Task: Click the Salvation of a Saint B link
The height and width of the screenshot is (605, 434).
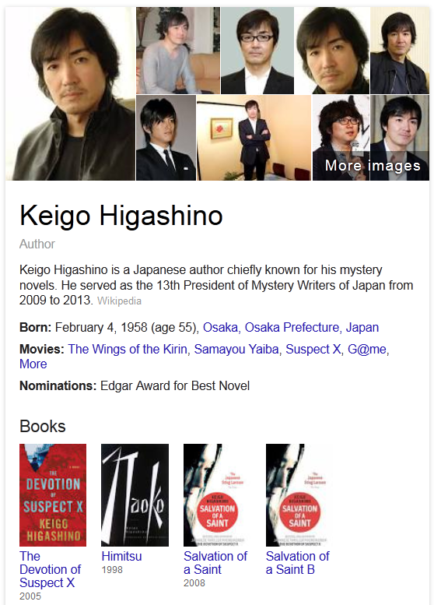Action: (298, 563)
